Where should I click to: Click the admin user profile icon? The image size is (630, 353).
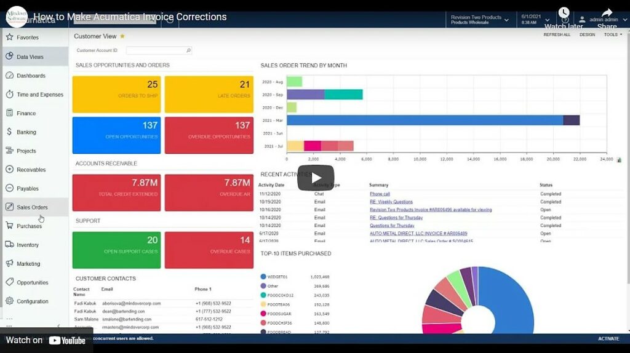[582, 19]
